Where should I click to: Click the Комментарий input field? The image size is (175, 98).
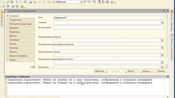109,27
